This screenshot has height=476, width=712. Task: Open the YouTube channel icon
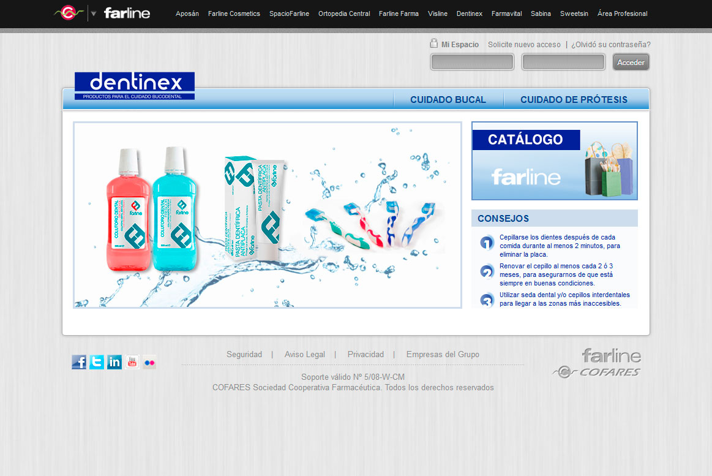coord(132,361)
